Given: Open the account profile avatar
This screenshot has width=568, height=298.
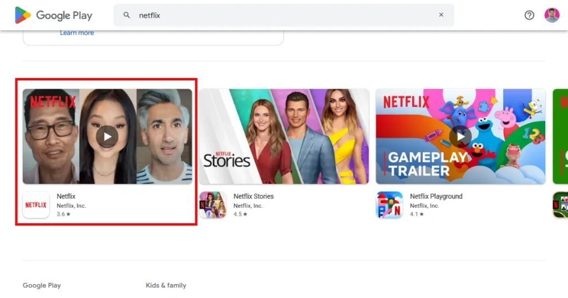Looking at the screenshot, I should [x=552, y=15].
